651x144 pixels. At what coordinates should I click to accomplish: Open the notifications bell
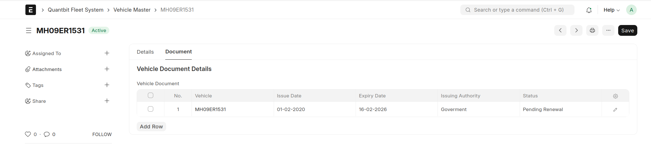[589, 10]
